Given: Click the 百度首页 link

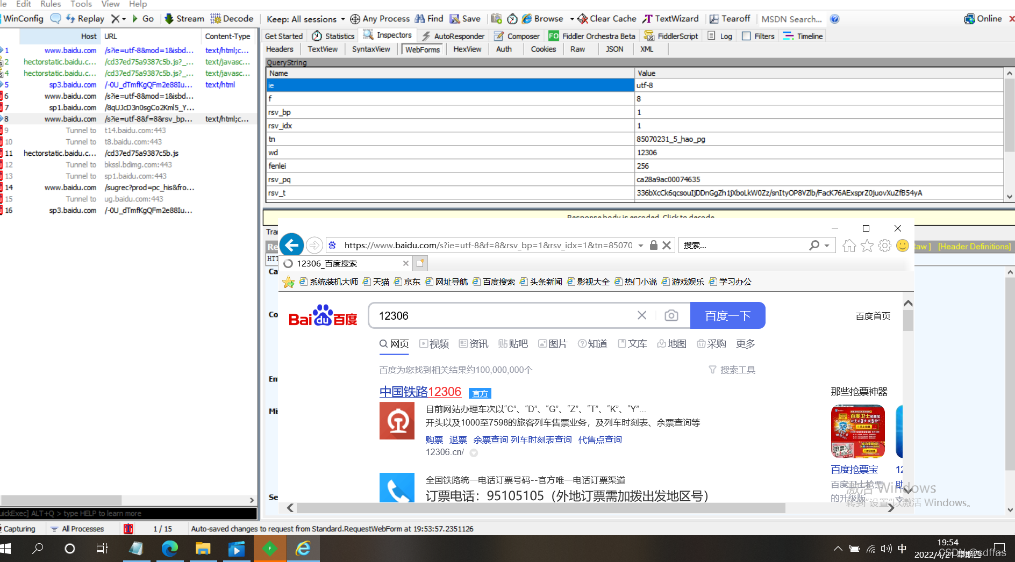Looking at the screenshot, I should (x=873, y=316).
